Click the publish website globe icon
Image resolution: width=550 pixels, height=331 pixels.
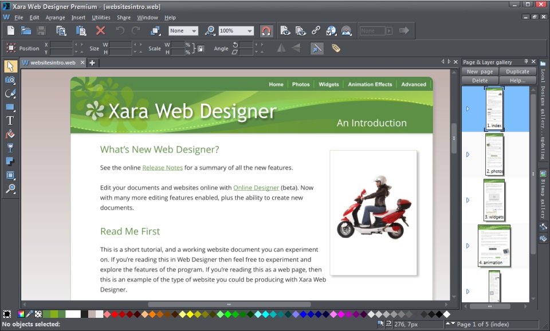point(331,31)
